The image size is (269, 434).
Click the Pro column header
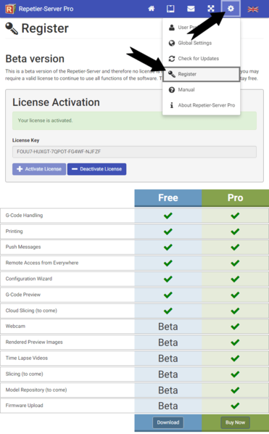tap(235, 198)
